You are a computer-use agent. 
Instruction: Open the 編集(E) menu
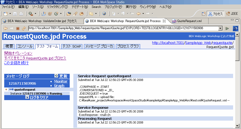[23, 7]
